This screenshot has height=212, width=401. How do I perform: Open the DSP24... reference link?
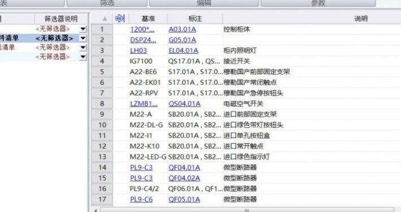[143, 40]
